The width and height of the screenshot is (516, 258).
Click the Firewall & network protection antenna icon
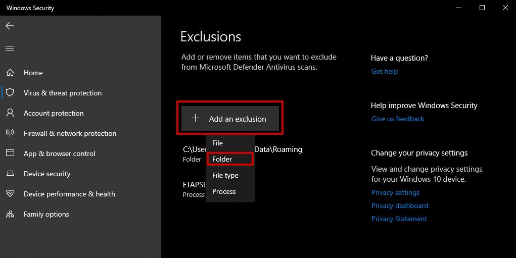click(x=10, y=133)
